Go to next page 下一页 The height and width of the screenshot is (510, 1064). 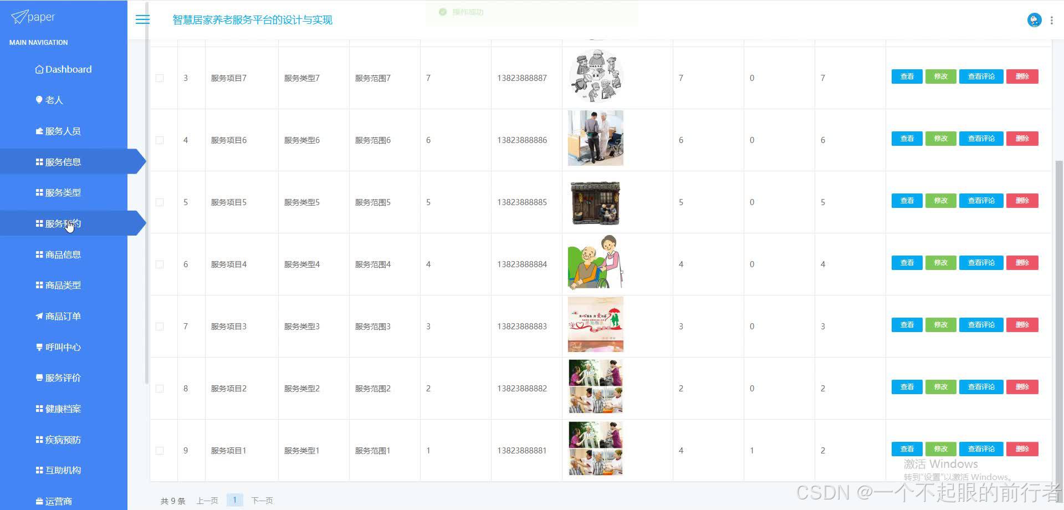(x=262, y=501)
